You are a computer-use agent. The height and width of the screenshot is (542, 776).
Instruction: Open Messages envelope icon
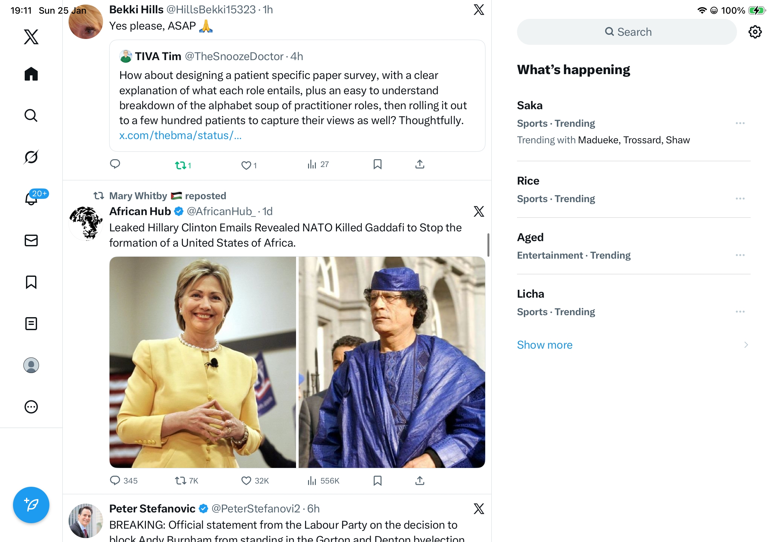[x=31, y=240]
